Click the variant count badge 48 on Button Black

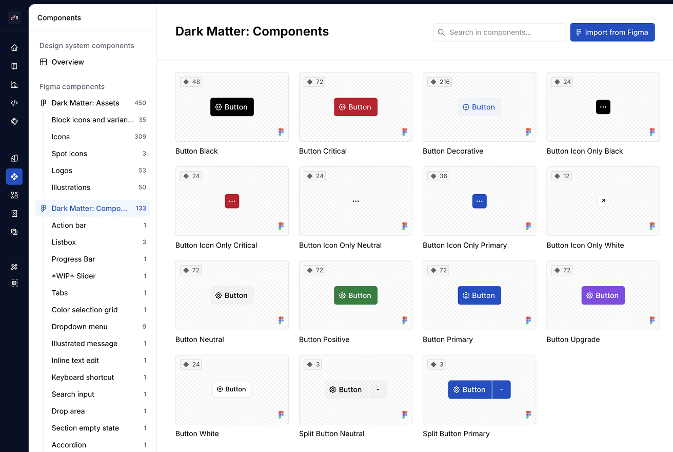(191, 82)
